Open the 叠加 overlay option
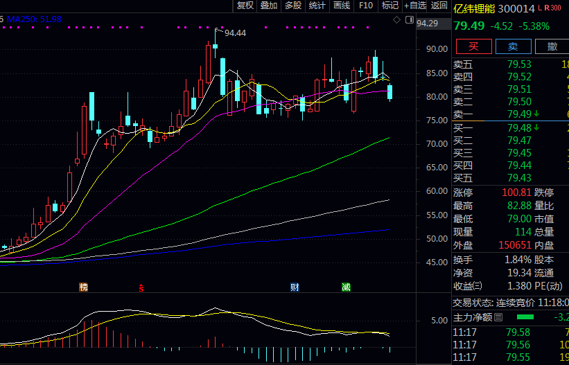The width and height of the screenshot is (569, 365). click(270, 6)
